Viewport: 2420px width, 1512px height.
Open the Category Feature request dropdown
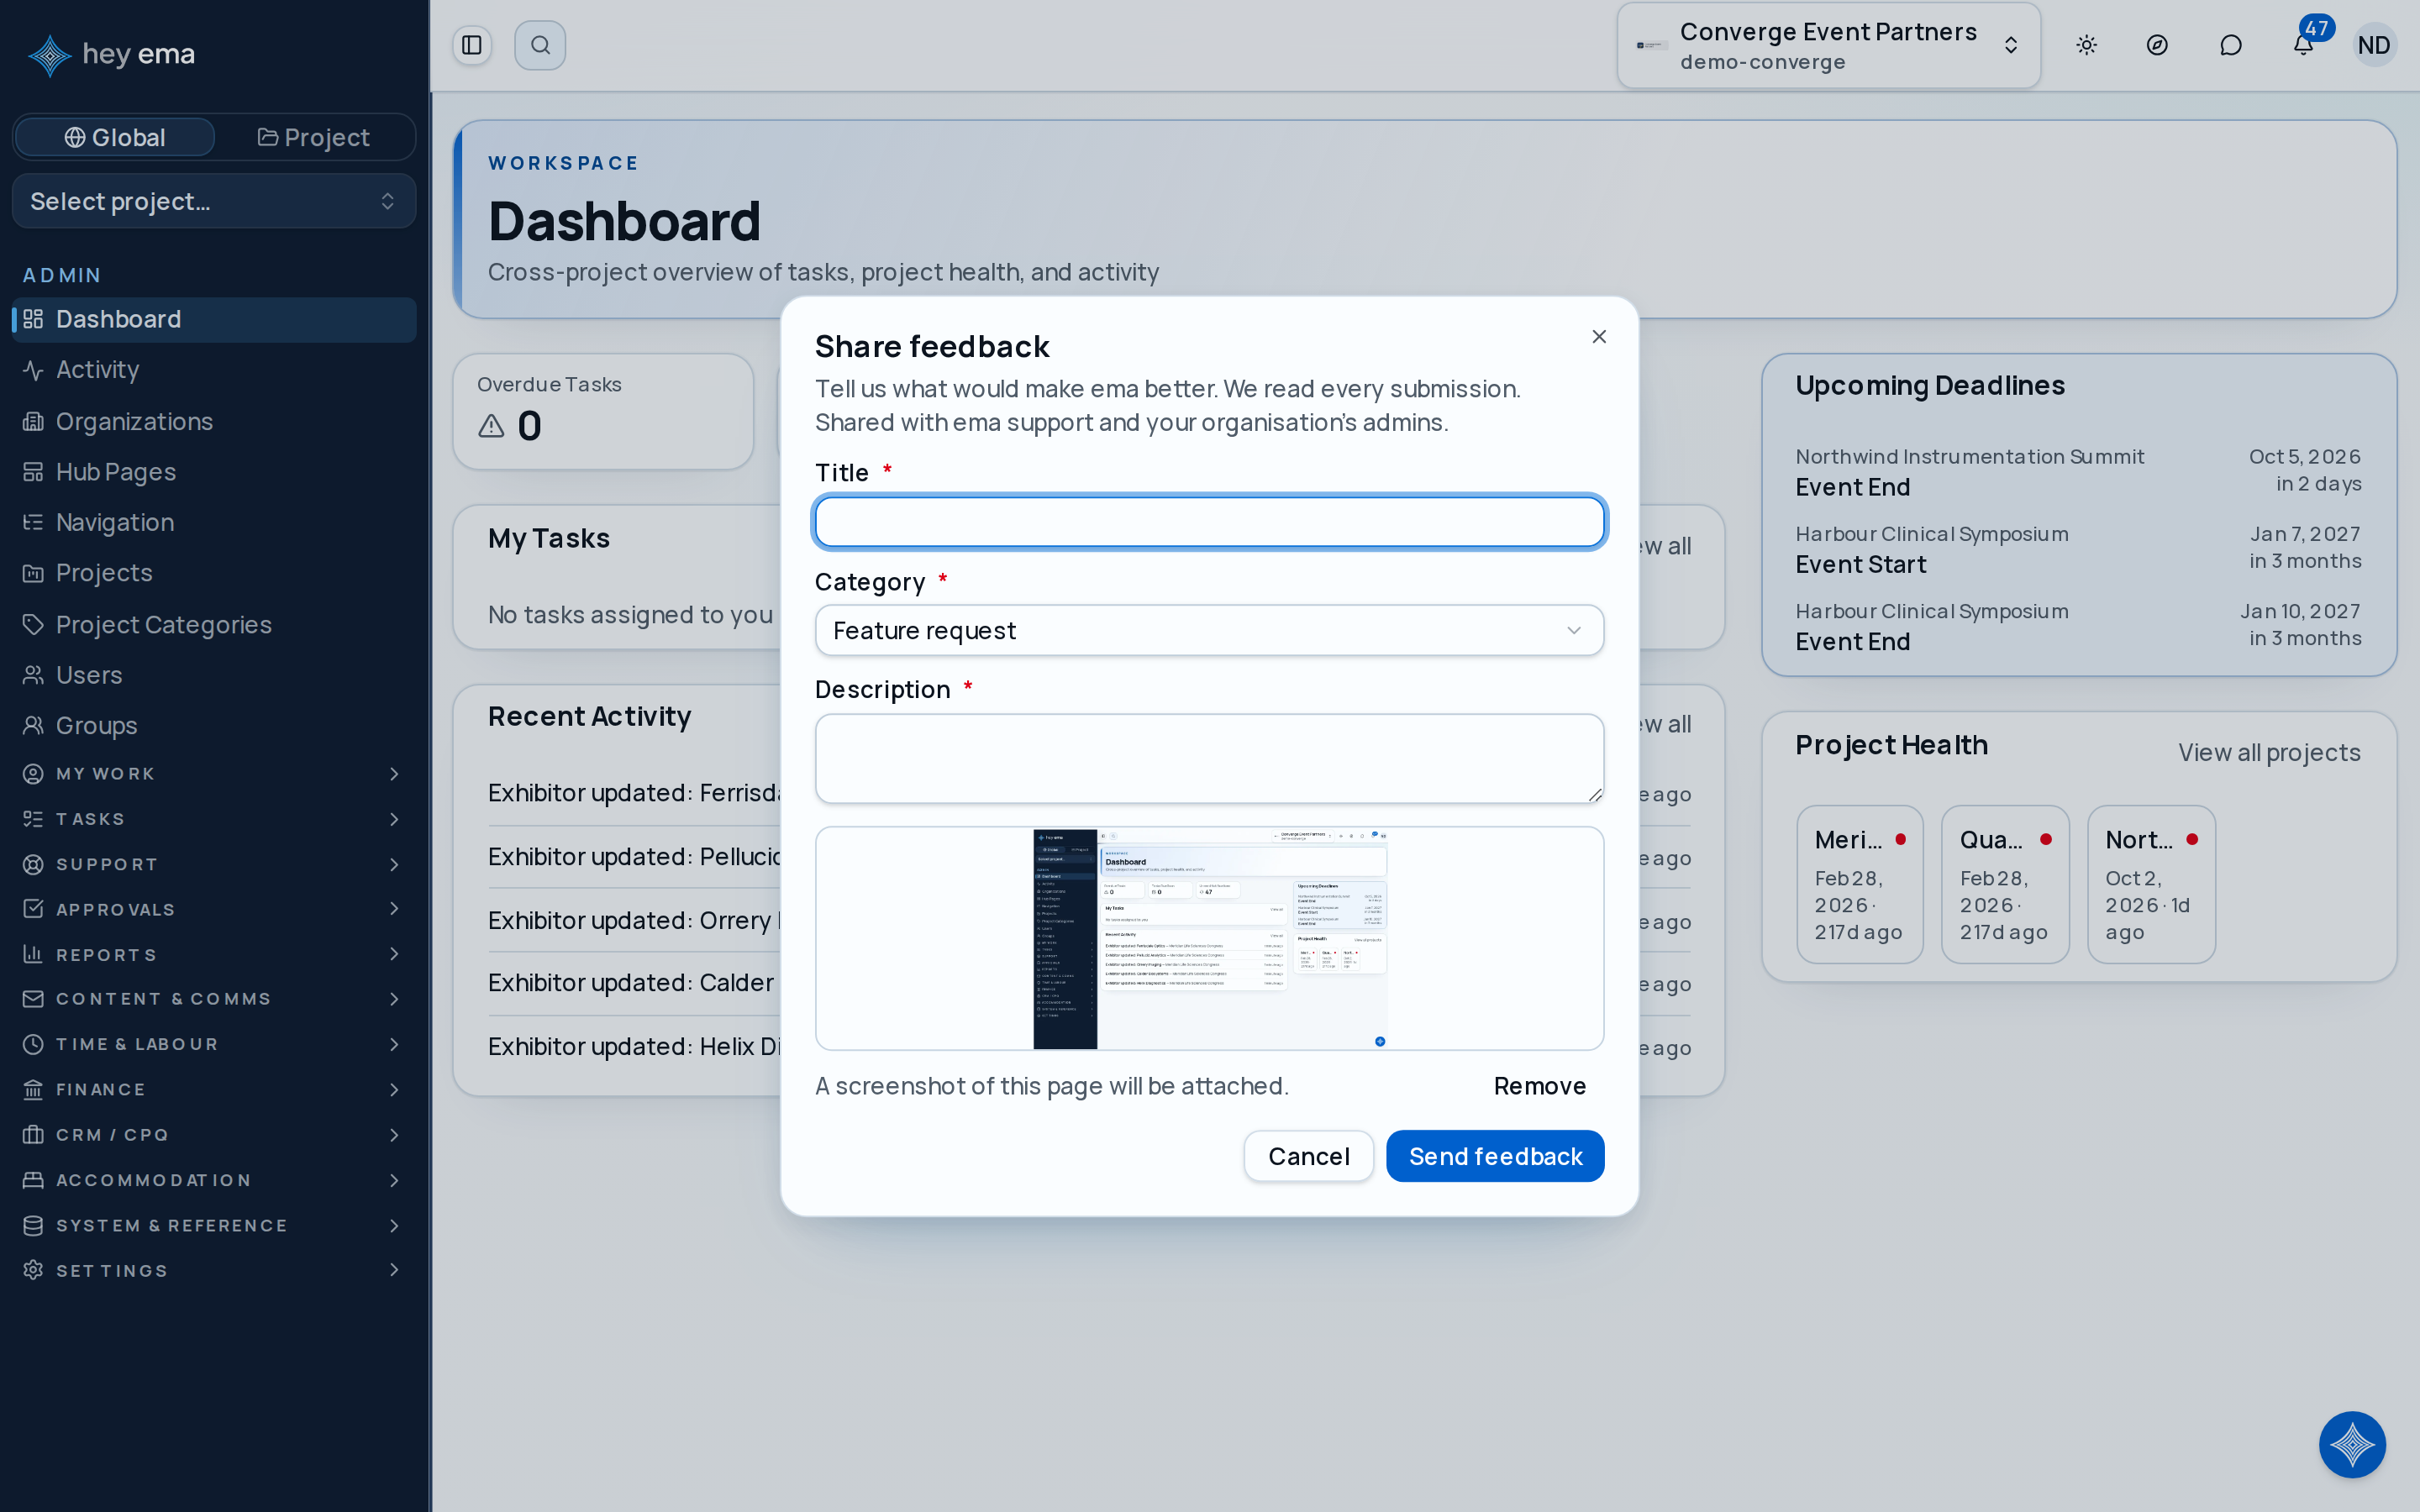[1209, 630]
